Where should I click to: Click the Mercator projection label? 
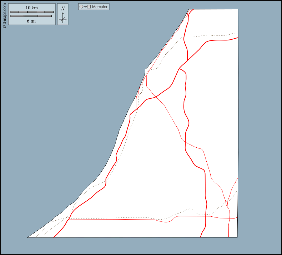click(x=100, y=7)
